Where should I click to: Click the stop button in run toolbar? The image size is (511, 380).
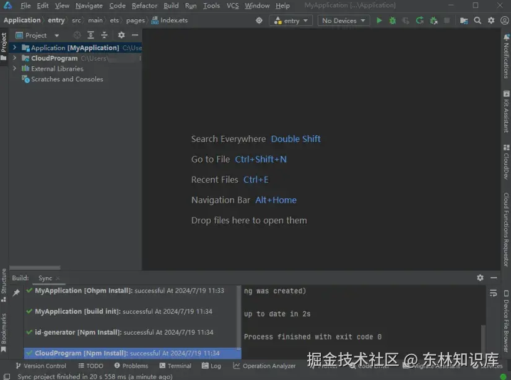[447, 20]
